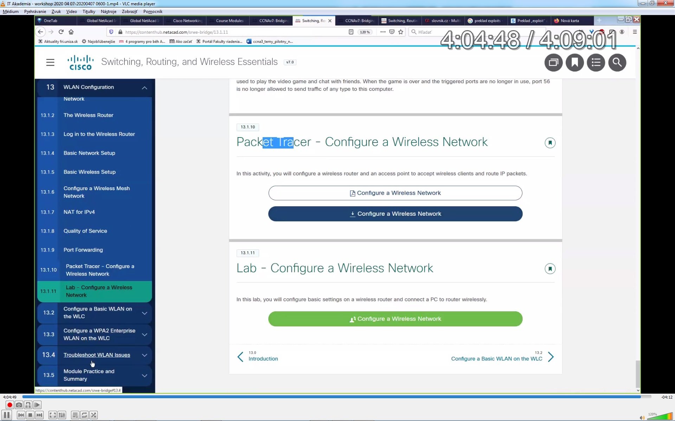Viewport: 675px width, 421px height.
Task: Expand 13.3 Configure a WPA2 Enterprise section
Action: click(x=144, y=335)
